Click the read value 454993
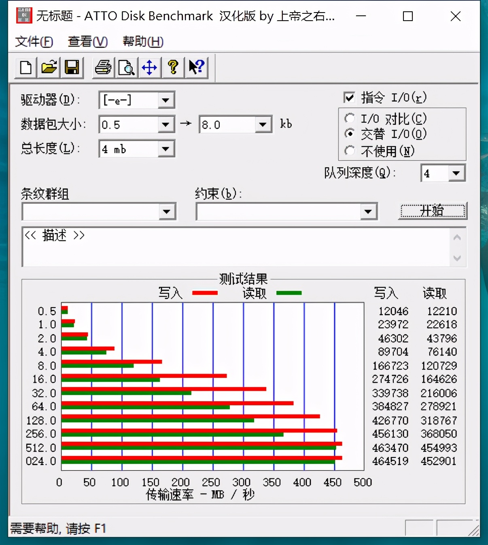This screenshot has width=488, height=545. coord(439,448)
